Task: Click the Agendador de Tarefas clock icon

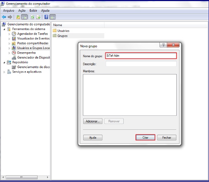Action: point(14,34)
